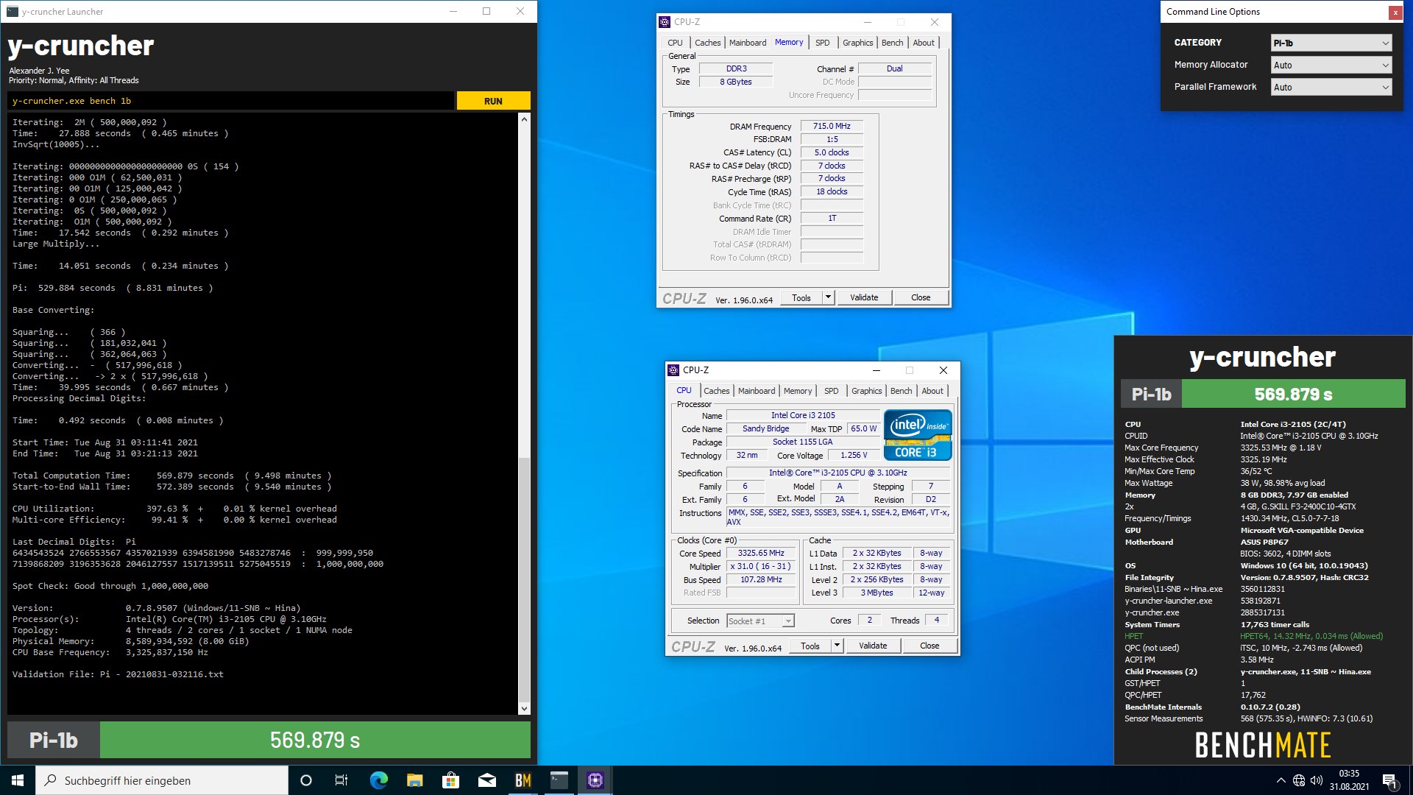Screen dimensions: 1413x795
Task: Select Caches tab in lower CPU-Z window
Action: 716,391
